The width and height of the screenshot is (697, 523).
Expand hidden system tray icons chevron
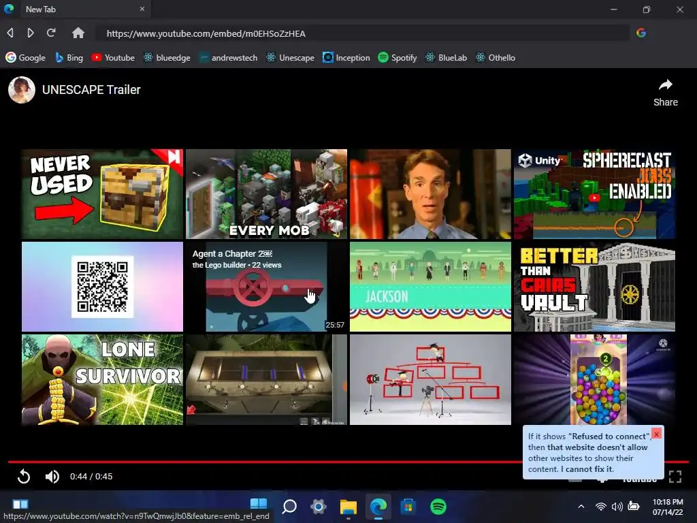click(x=581, y=506)
